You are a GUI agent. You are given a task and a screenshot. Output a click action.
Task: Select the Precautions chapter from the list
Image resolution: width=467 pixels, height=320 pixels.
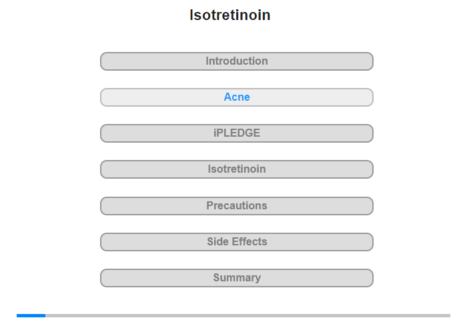[x=237, y=206]
